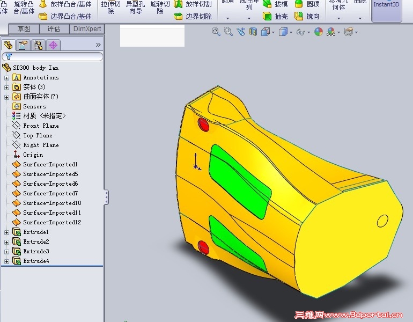Screen dimensions: 413x322
Task: Expand more manager tabs with double chevron
Action: [98, 45]
